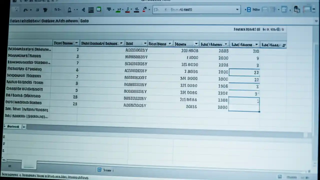
Task: Click the Sort Ascending icon
Action: [x=118, y=10]
